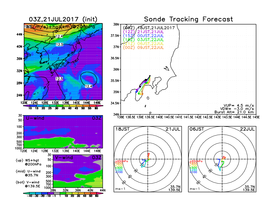The height and width of the screenshot is (211, 273).
Task: Click the '12.5' contour label near 28N
Action: (59, 79)
